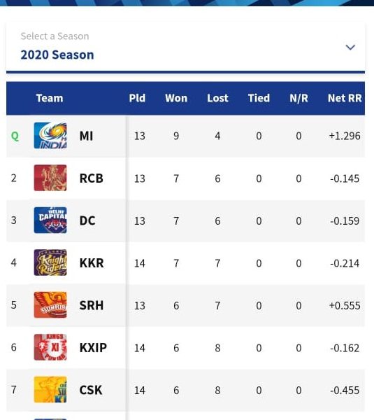Tap the Royal Challengers Bangalore logo
Viewport: 374px width, 420px height.
[x=50, y=178]
